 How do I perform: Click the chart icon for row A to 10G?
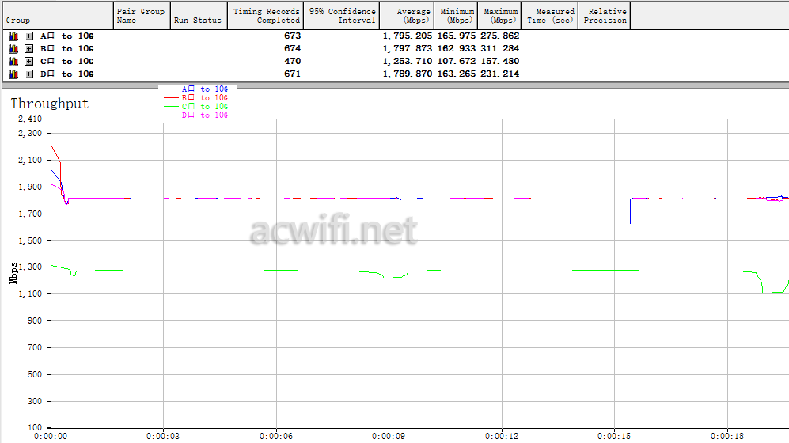click(x=13, y=36)
